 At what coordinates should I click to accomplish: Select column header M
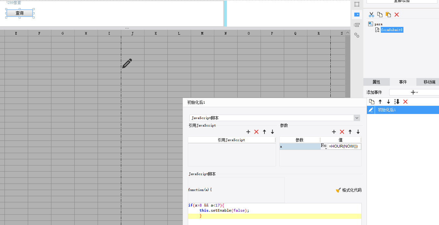point(202,33)
